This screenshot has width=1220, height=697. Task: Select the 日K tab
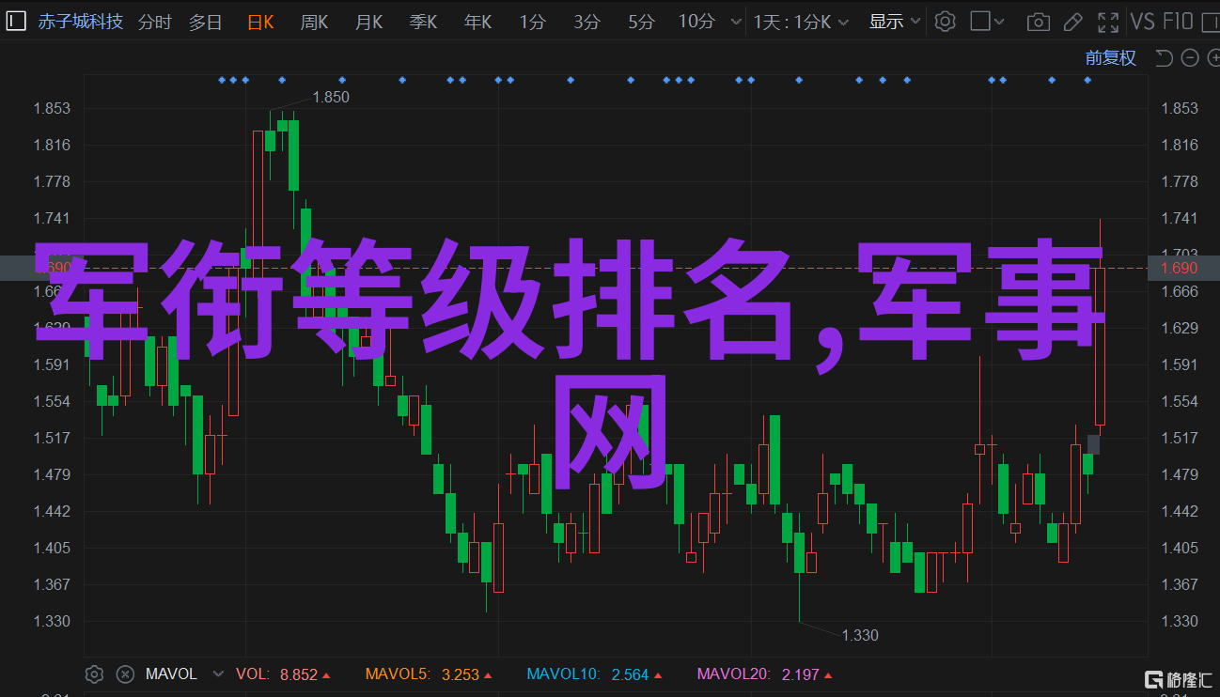tap(262, 21)
